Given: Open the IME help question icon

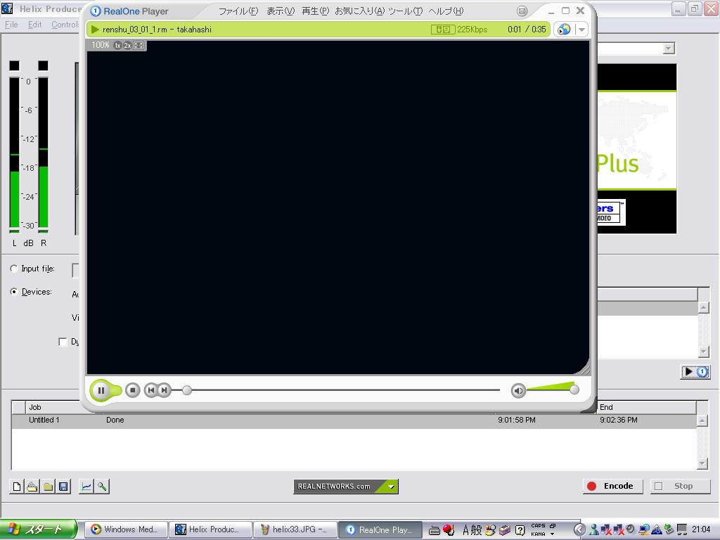Looking at the screenshot, I should click(x=520, y=530).
